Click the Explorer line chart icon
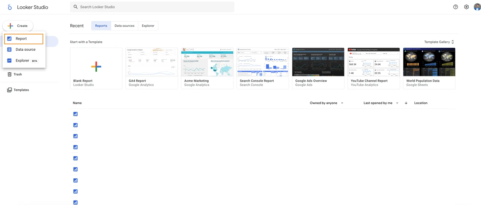The width and height of the screenshot is (481, 205). (x=9, y=60)
